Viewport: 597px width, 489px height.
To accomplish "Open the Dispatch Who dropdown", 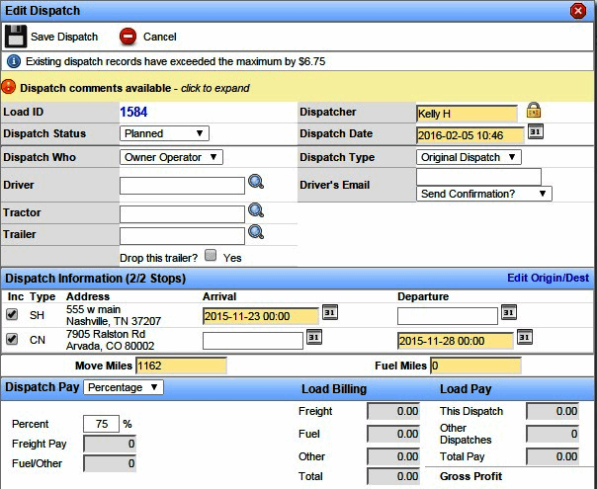I will pyautogui.click(x=171, y=157).
